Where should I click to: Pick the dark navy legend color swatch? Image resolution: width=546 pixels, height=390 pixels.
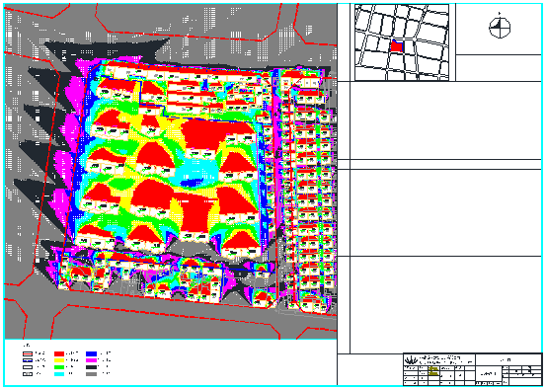point(91,367)
